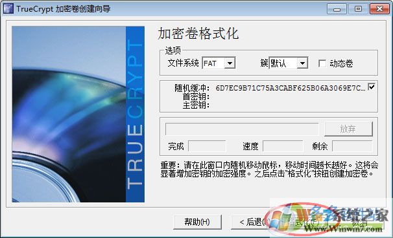The image size is (393, 238).
Task: Click the TrueCrypt disc banner image
Action: click(78, 114)
